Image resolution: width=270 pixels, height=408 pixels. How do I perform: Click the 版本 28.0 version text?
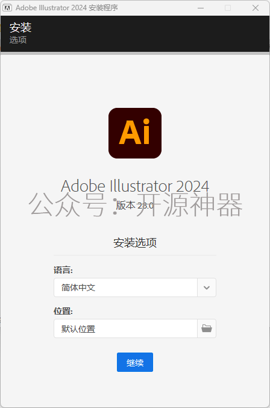134,206
